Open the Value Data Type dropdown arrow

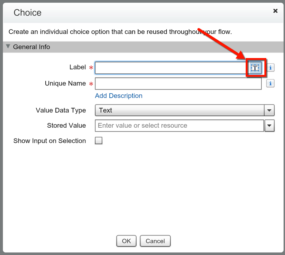270,110
